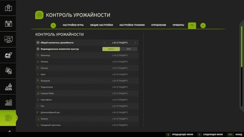
Task: Click the Канола multiplier value
Action: tap(120, 68)
